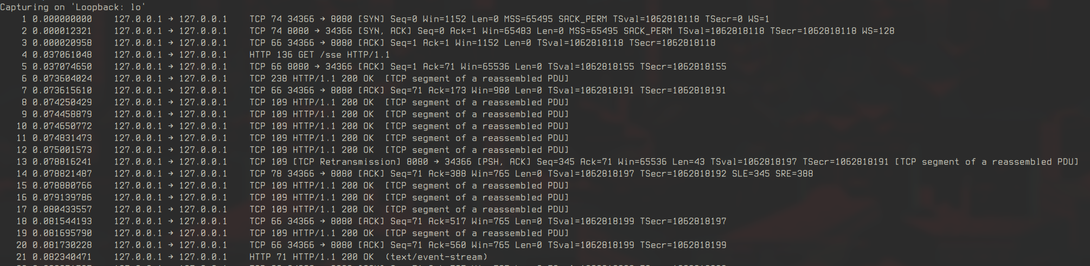1090x266 pixels.
Task: Click timestamp 0.075001573 of packet 12
Action: tap(62, 150)
